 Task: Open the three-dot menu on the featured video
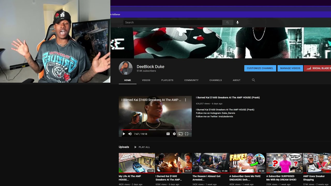click(185, 100)
